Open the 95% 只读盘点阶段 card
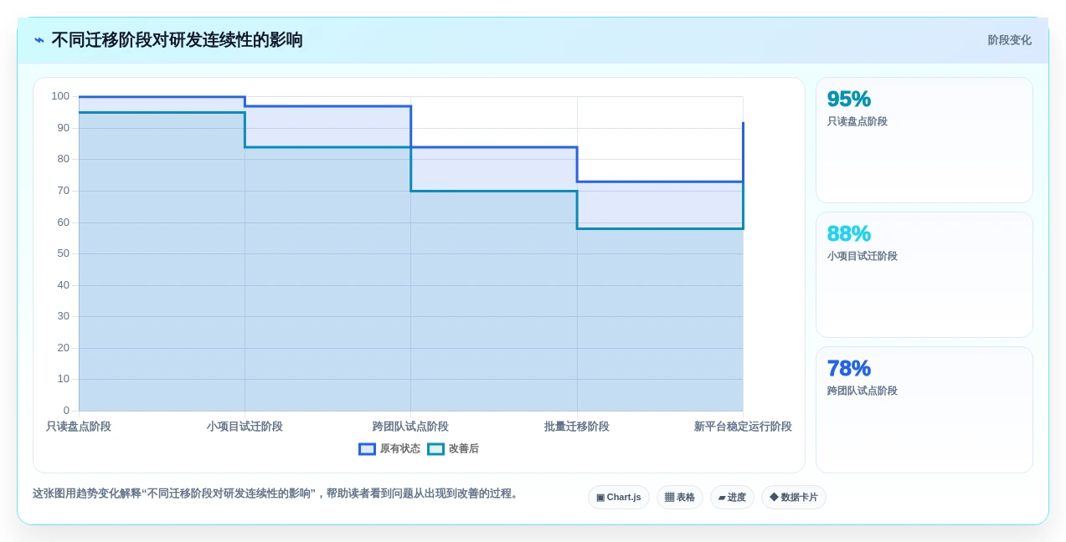 click(924, 141)
